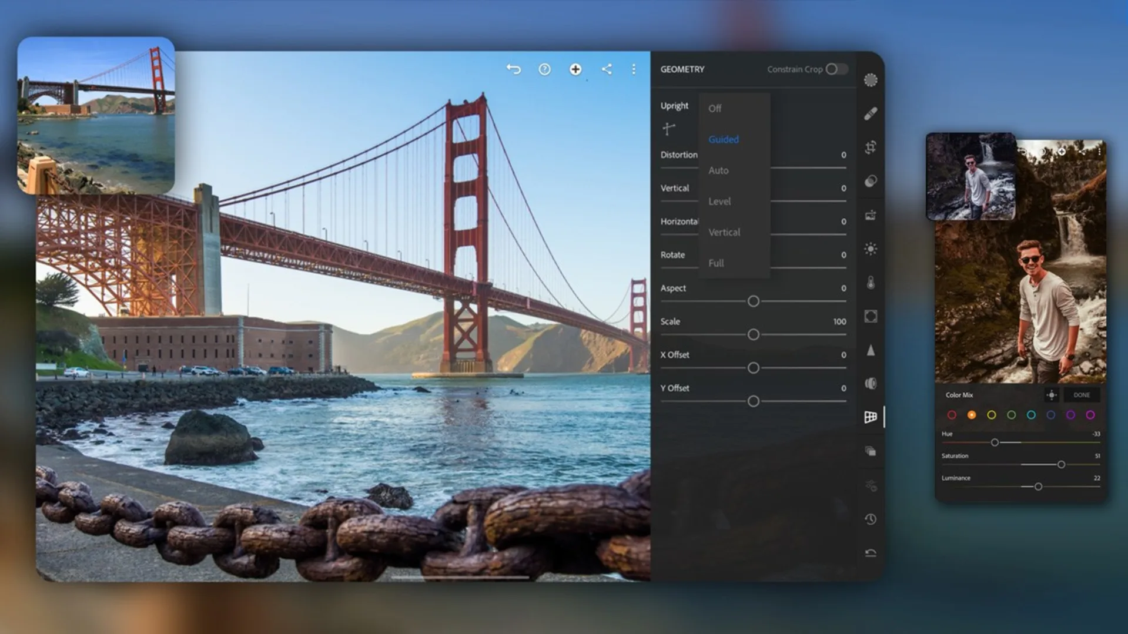This screenshot has height=634, width=1128.
Task: Open the three-dot overflow menu
Action: pyautogui.click(x=634, y=69)
